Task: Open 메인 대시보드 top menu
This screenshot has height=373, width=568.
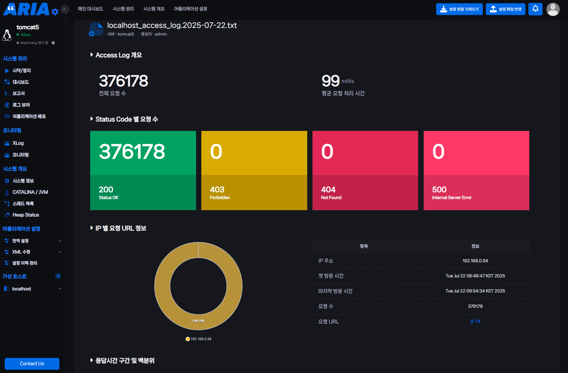Action: click(90, 9)
